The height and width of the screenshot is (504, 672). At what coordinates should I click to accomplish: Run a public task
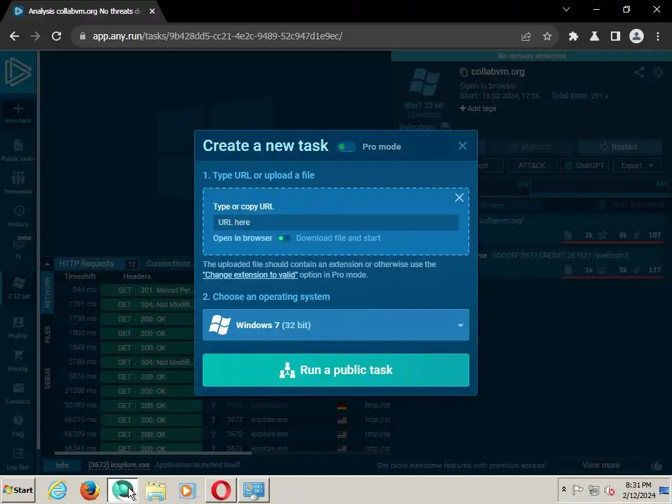coord(335,370)
